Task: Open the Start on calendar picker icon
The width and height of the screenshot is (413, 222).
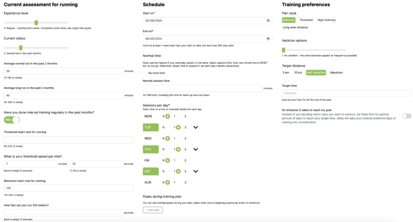Action: 268,21
